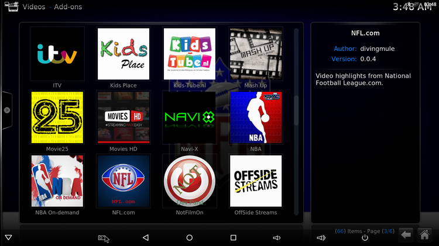Launch the Movies HD add-on

pyautogui.click(x=124, y=118)
